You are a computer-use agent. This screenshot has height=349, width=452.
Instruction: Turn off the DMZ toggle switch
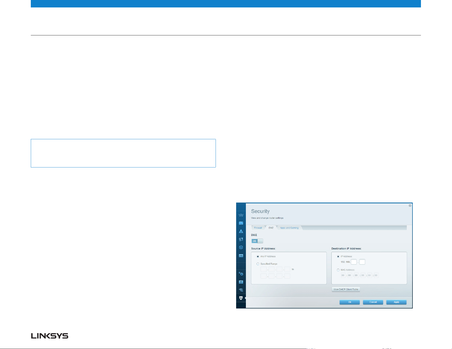[257, 241]
